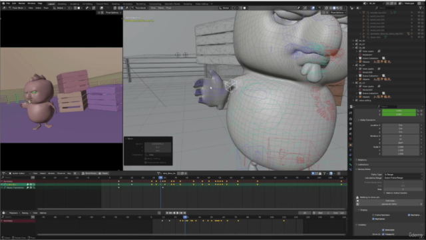Open the Help menu

click(40, 3)
